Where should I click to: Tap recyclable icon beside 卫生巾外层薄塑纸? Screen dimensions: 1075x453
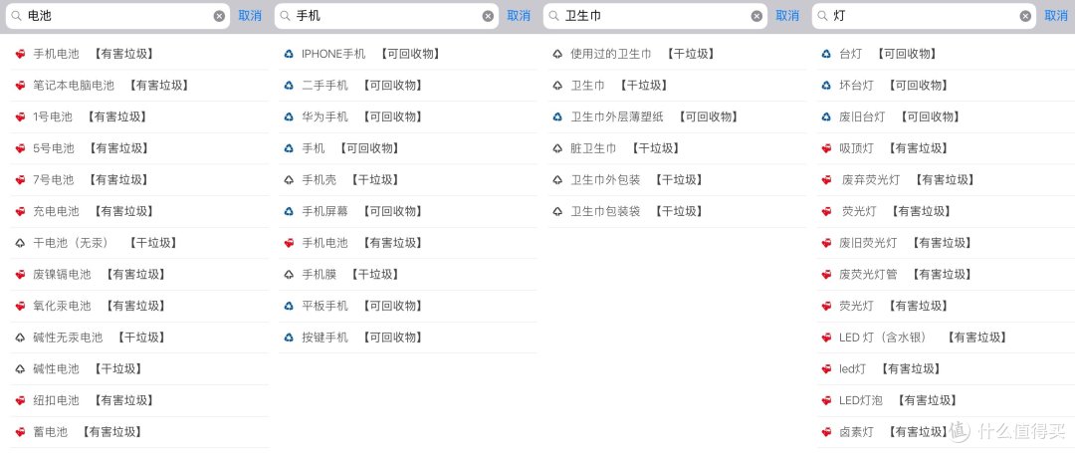click(557, 117)
